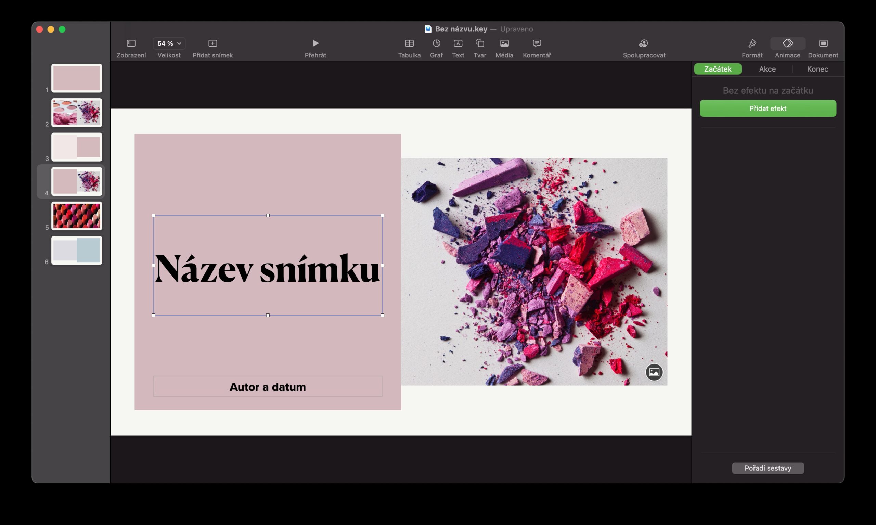
Task: Open the Média insertion icon
Action: 504,43
